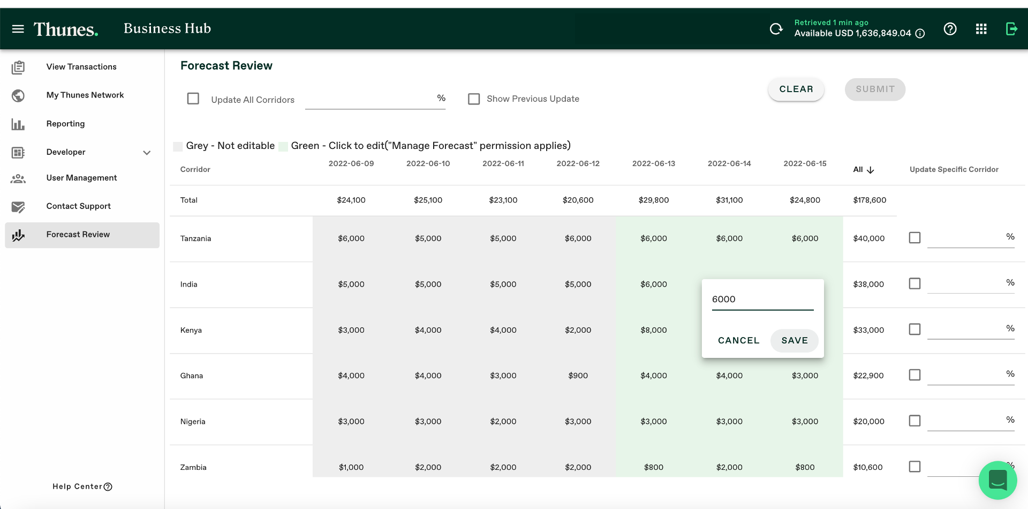This screenshot has width=1028, height=509.
Task: Select the View Transactions clipboard icon
Action: point(19,67)
